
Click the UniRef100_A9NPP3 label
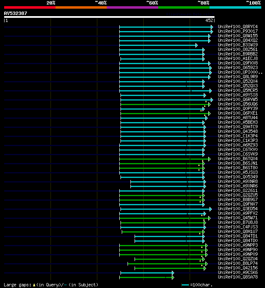tap(238, 245)
